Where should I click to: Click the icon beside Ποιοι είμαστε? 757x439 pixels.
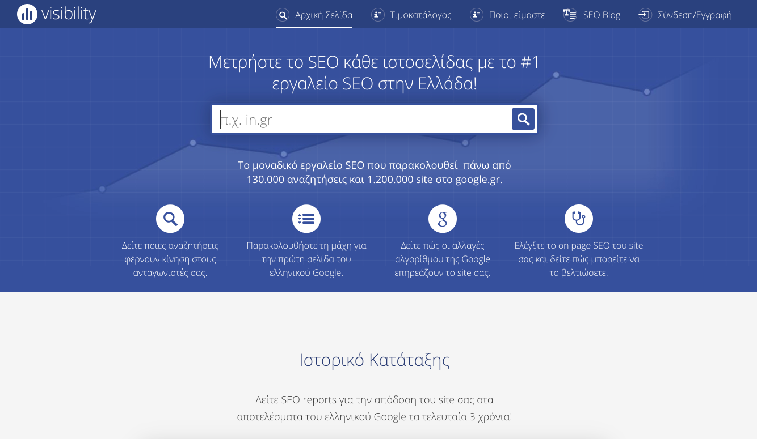click(x=477, y=15)
